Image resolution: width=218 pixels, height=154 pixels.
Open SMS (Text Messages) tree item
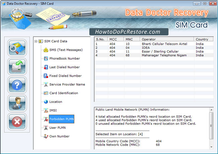[x=66, y=50]
